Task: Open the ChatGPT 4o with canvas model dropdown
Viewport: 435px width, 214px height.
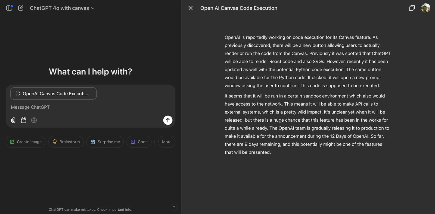Action: tap(62, 8)
